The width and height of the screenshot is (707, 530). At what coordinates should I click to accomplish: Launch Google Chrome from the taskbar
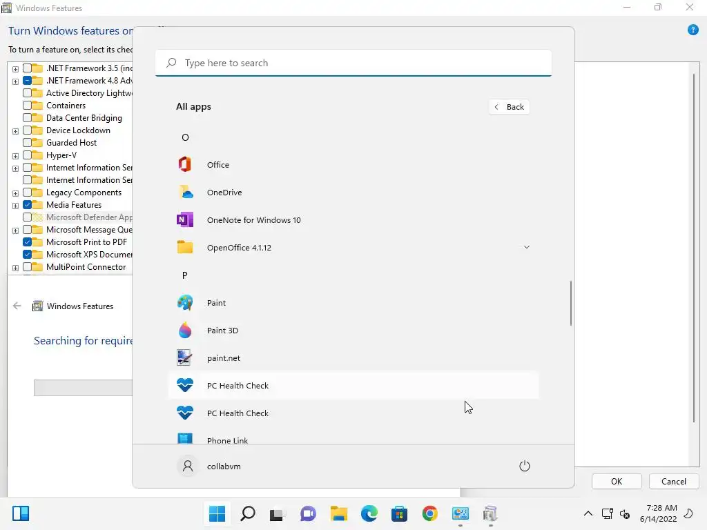click(429, 513)
